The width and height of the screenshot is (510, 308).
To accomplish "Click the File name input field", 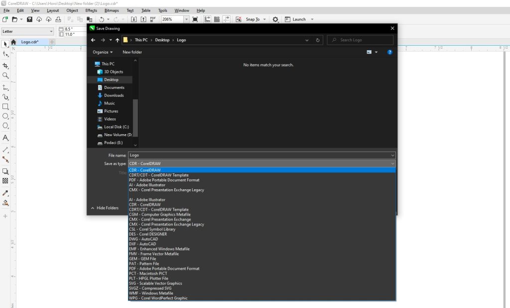I will click(259, 155).
